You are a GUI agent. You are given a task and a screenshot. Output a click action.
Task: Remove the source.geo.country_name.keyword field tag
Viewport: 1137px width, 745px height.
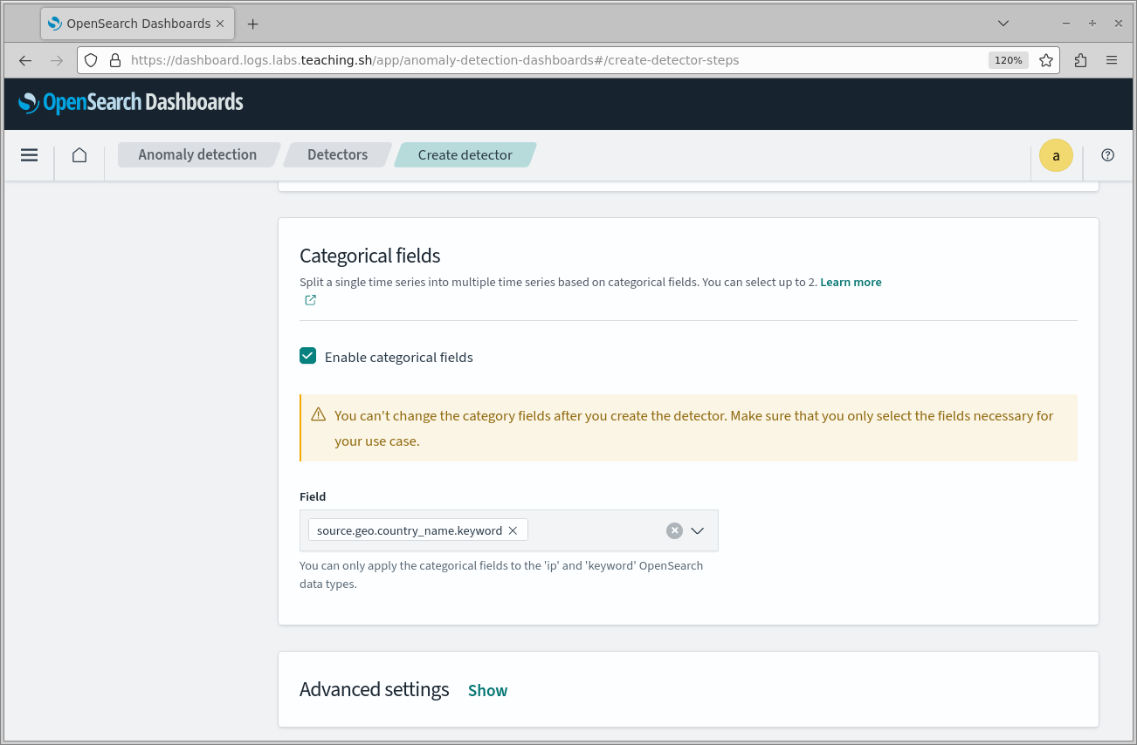513,530
